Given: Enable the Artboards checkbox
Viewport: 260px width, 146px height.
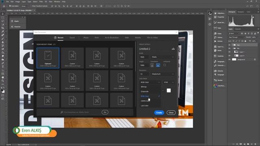Looking at the screenshot, I should coord(165,65).
